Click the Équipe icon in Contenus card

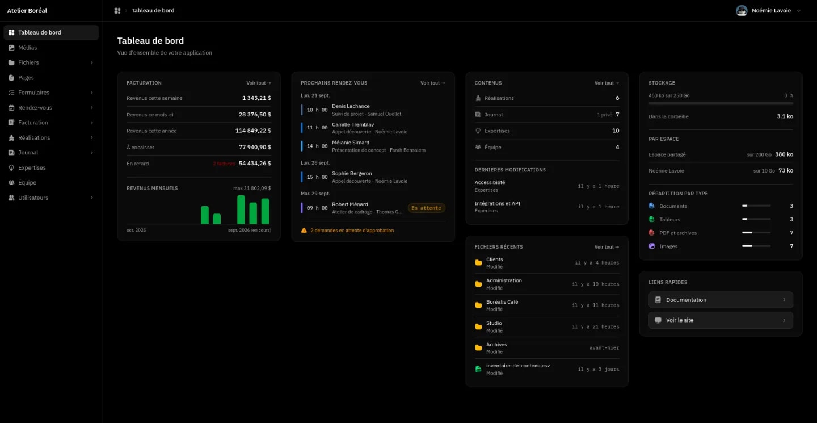(478, 148)
